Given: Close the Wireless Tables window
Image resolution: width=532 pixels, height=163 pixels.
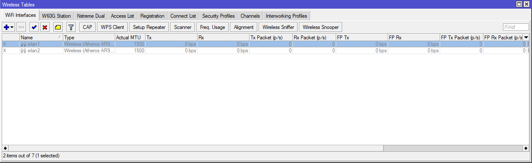Looking at the screenshot, I should click(526, 4).
